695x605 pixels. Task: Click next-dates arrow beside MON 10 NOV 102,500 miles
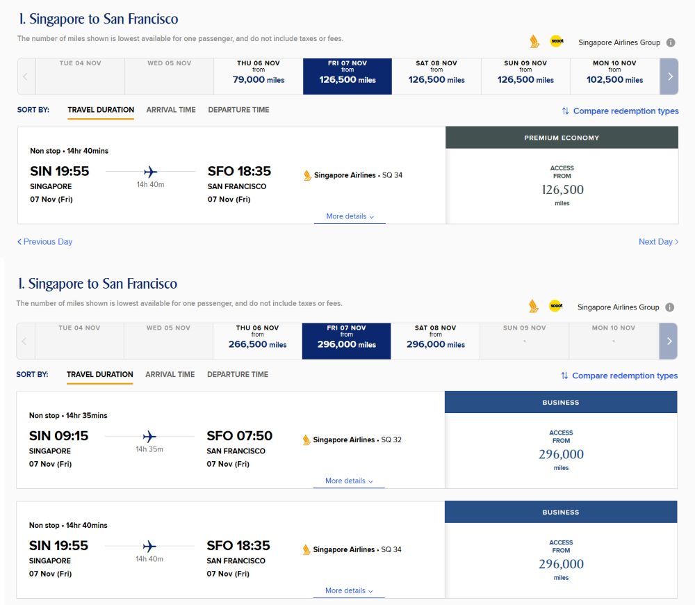pyautogui.click(x=669, y=76)
